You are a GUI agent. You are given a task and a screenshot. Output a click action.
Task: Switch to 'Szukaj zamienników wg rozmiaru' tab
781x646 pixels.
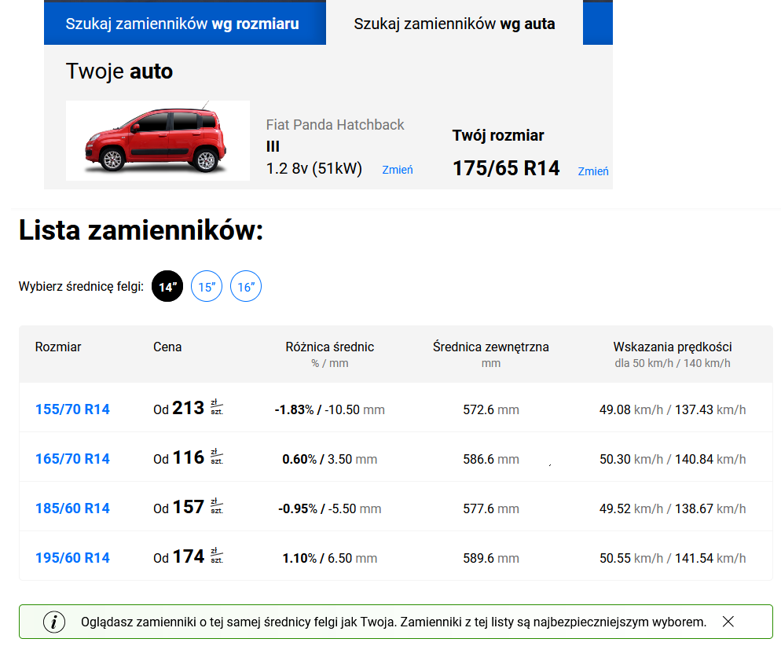182,24
